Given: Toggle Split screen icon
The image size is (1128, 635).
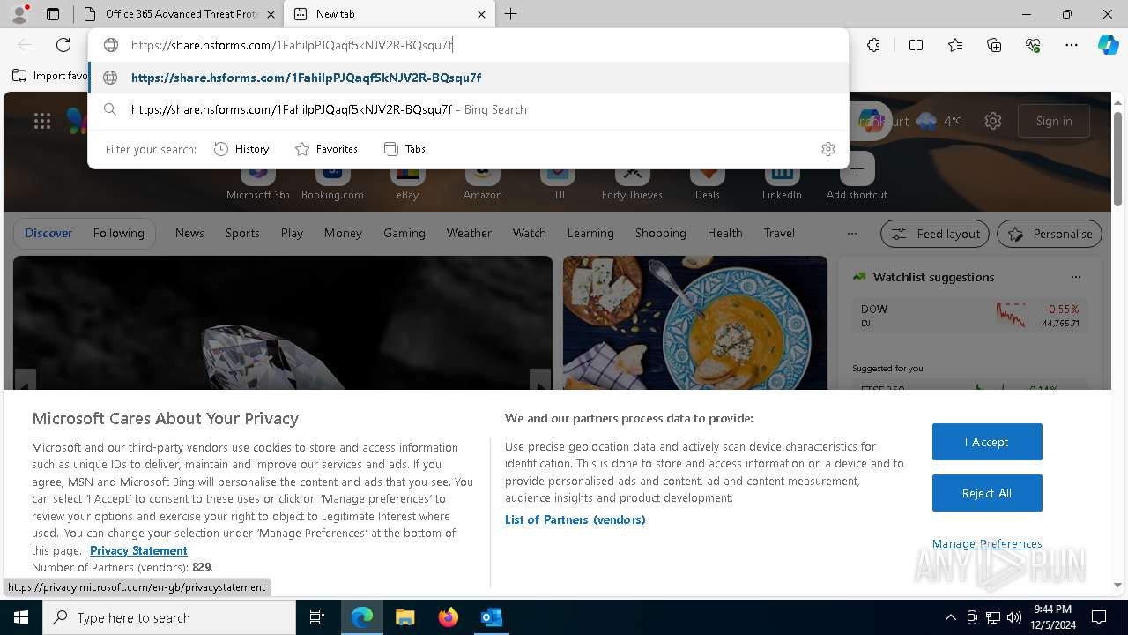Looking at the screenshot, I should click(916, 45).
